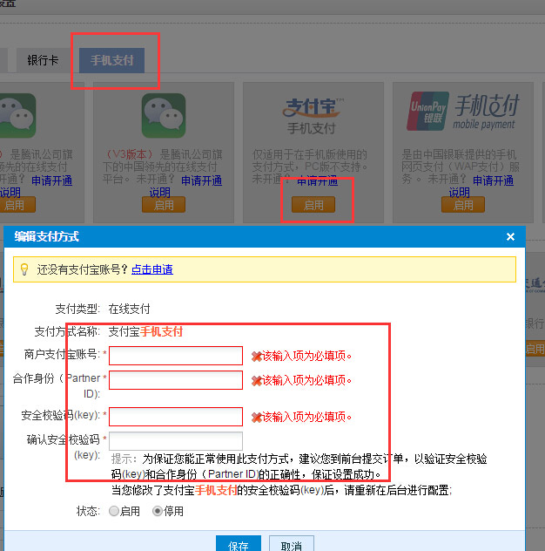Select the 启用 status radio button
Viewport: 545px width, 551px height.
[x=114, y=511]
